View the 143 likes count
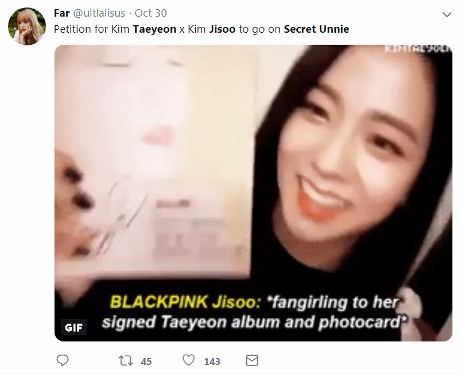Screen dimensions: 461x377 (212, 362)
